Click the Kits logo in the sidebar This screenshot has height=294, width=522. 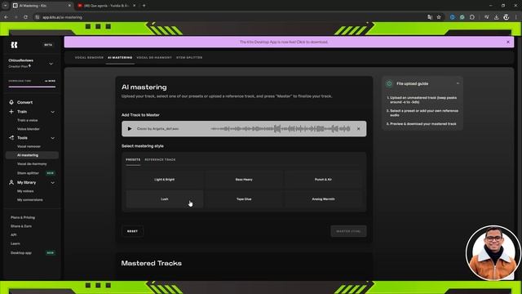14,45
